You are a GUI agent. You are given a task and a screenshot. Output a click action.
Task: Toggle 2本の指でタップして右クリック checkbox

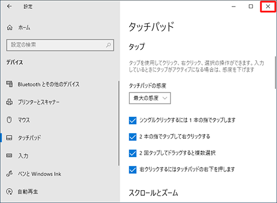click(x=132, y=137)
